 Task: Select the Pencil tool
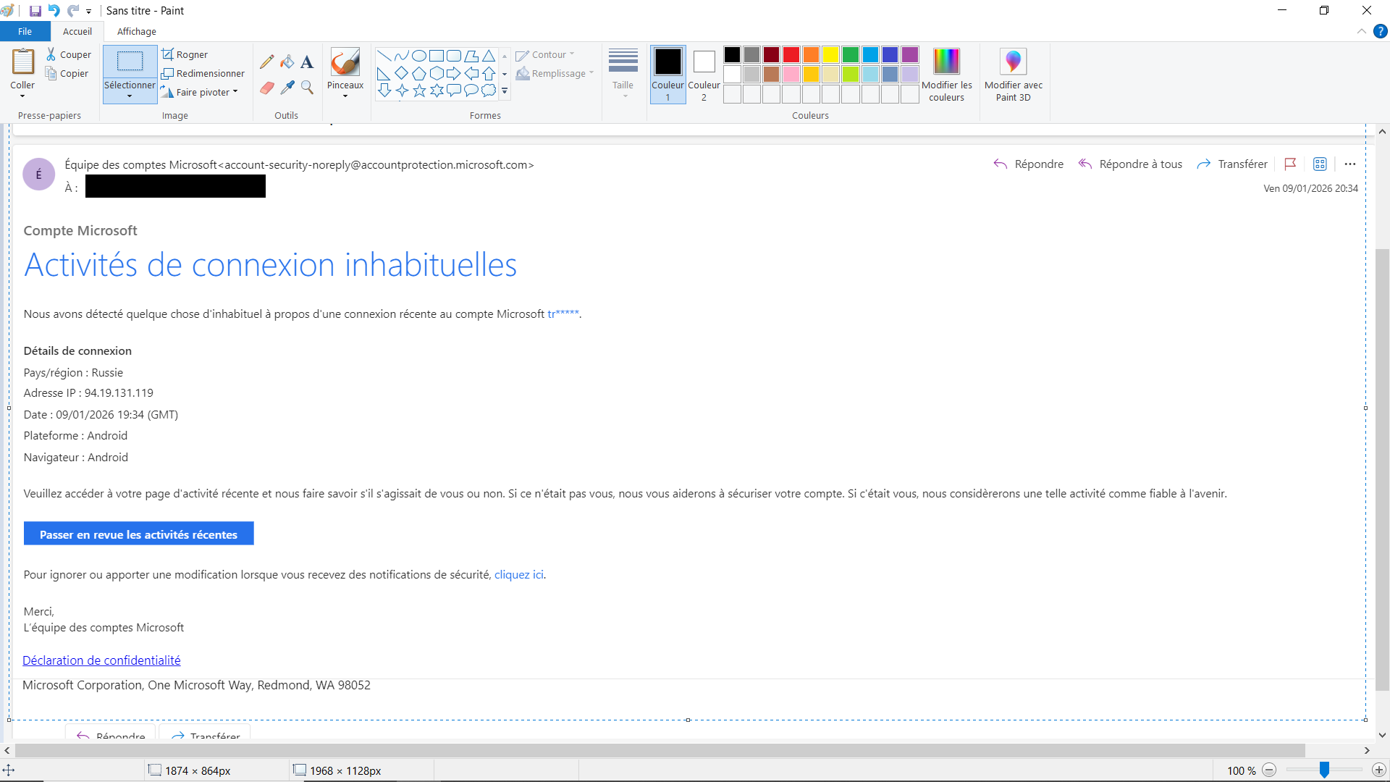pyautogui.click(x=267, y=61)
